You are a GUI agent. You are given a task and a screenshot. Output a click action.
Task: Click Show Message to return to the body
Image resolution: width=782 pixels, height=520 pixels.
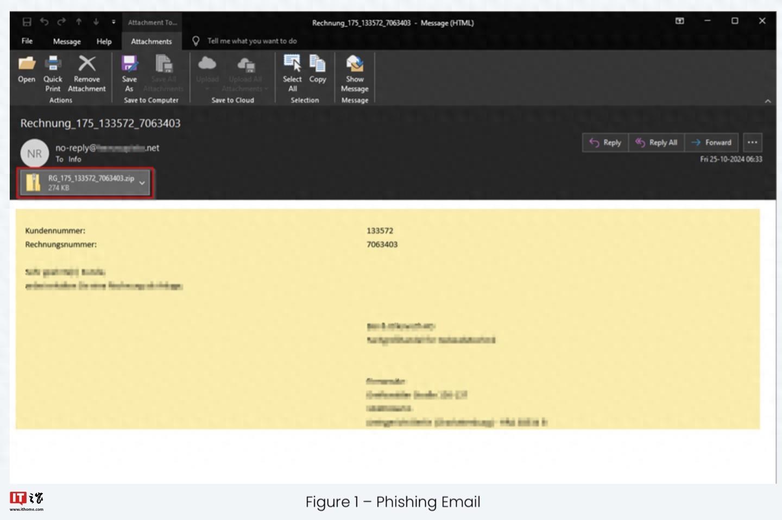click(x=355, y=73)
